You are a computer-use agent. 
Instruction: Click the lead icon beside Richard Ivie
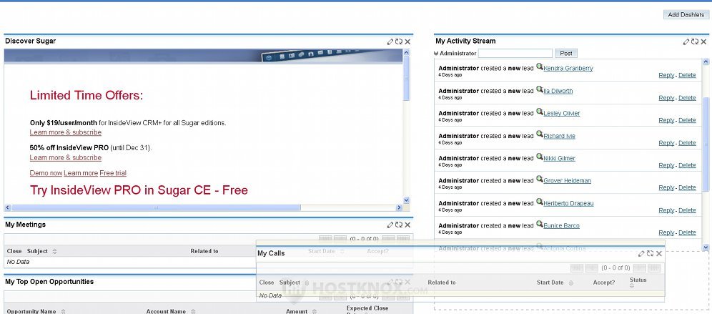[x=539, y=134]
